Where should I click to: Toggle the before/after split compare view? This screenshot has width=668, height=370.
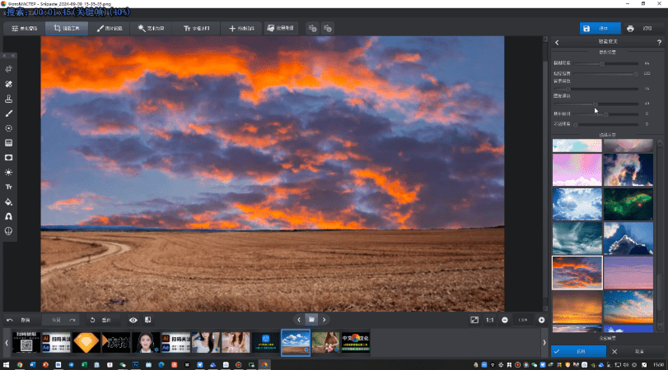tap(148, 319)
